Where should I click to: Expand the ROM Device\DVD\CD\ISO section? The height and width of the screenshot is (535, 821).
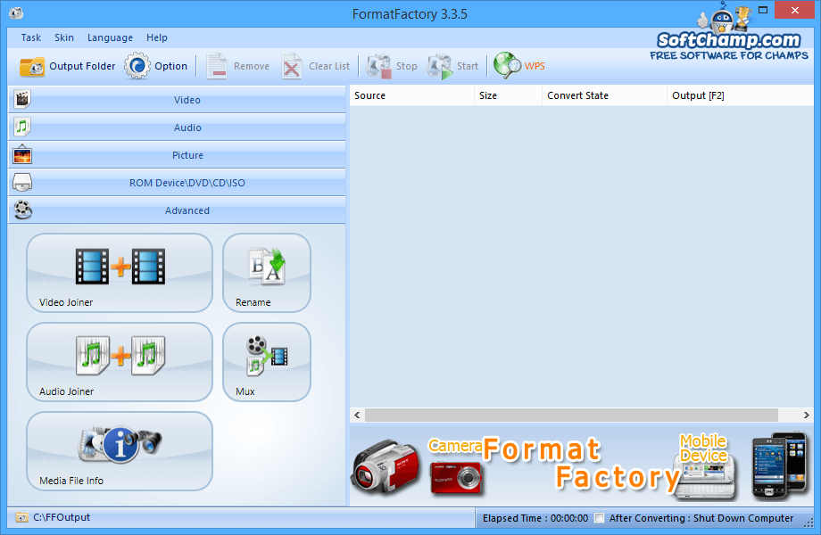(177, 183)
